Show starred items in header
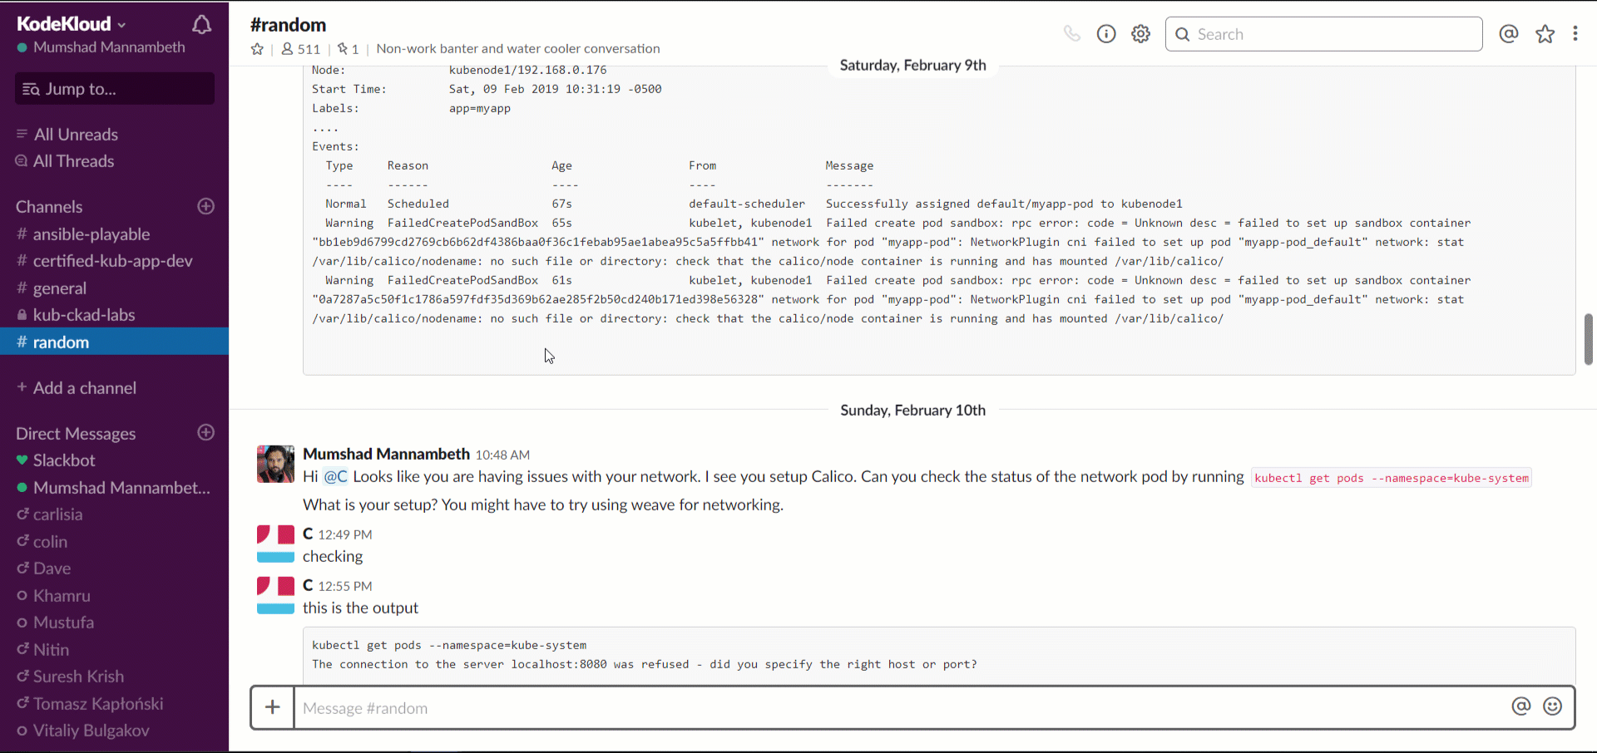The width and height of the screenshot is (1597, 753). pyautogui.click(x=1545, y=34)
